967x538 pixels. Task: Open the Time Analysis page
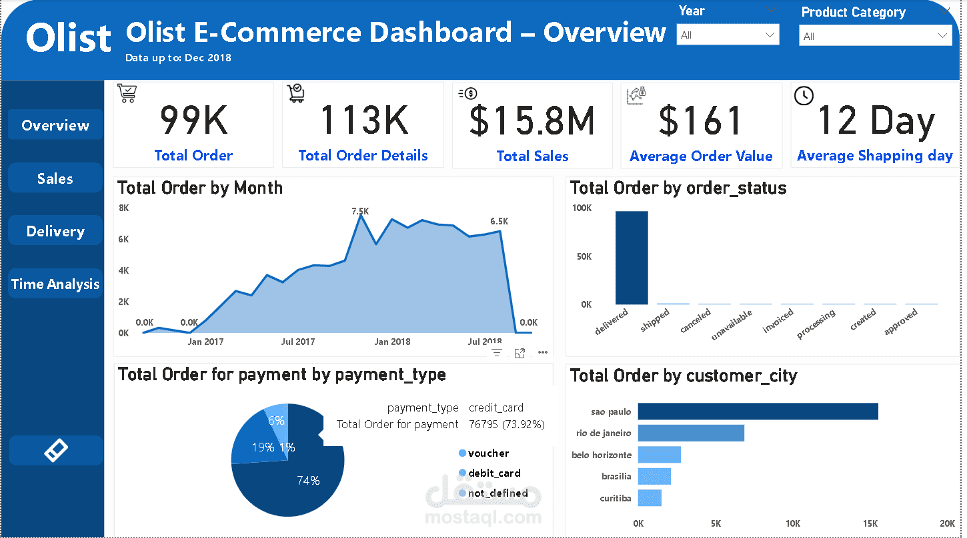[55, 284]
